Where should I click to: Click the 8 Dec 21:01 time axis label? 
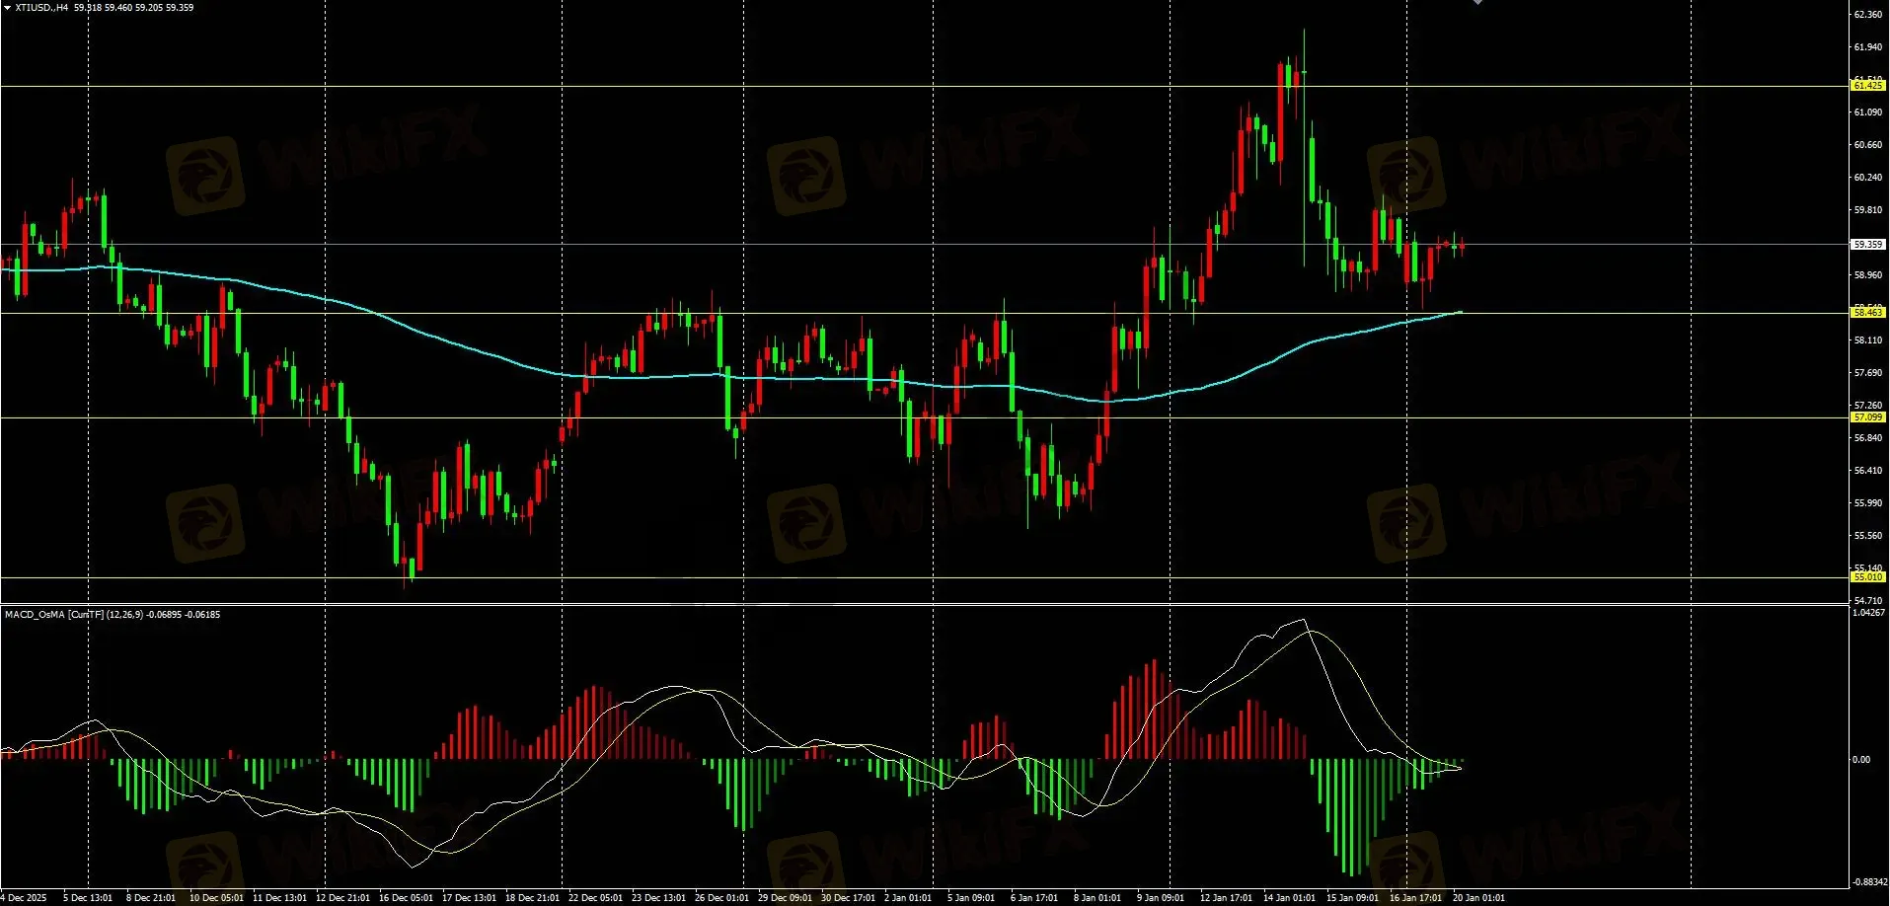[151, 898]
